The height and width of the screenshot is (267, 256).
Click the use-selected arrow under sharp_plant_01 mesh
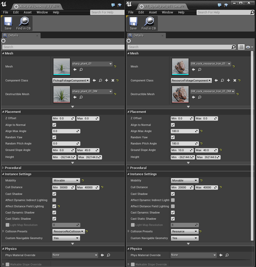[x=75, y=70]
